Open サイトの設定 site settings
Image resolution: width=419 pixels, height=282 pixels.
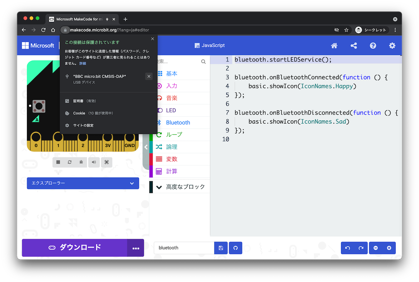coord(109,125)
